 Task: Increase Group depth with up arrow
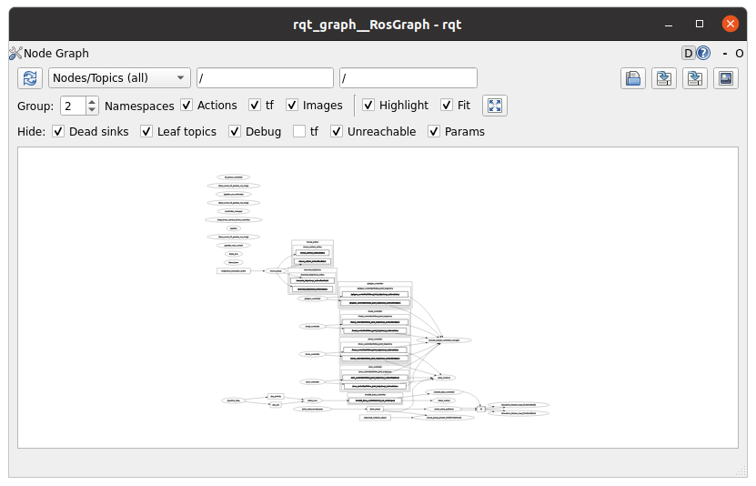[92, 101]
